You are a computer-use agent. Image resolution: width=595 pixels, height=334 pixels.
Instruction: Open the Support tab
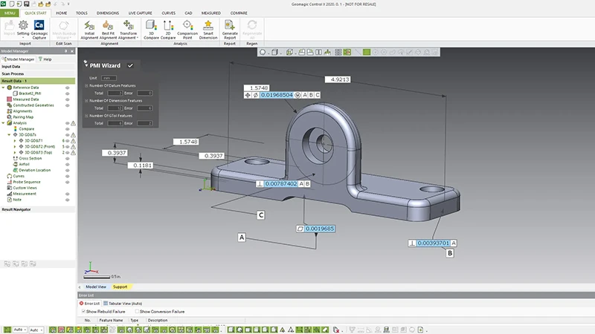120,286
